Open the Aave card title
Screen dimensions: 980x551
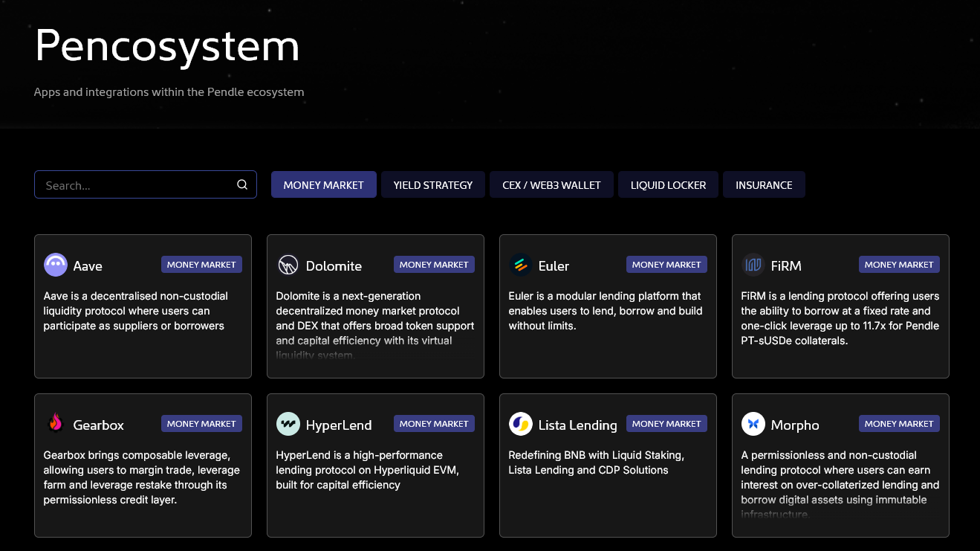[88, 265]
